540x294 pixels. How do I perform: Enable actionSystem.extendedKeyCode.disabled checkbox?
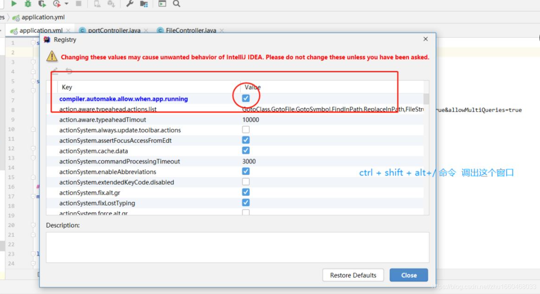point(246,182)
